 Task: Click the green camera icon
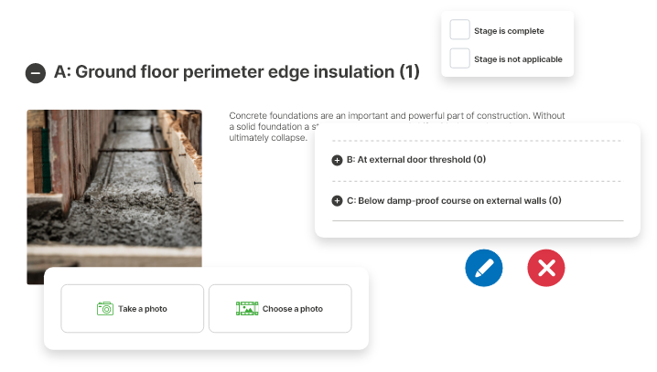point(105,309)
